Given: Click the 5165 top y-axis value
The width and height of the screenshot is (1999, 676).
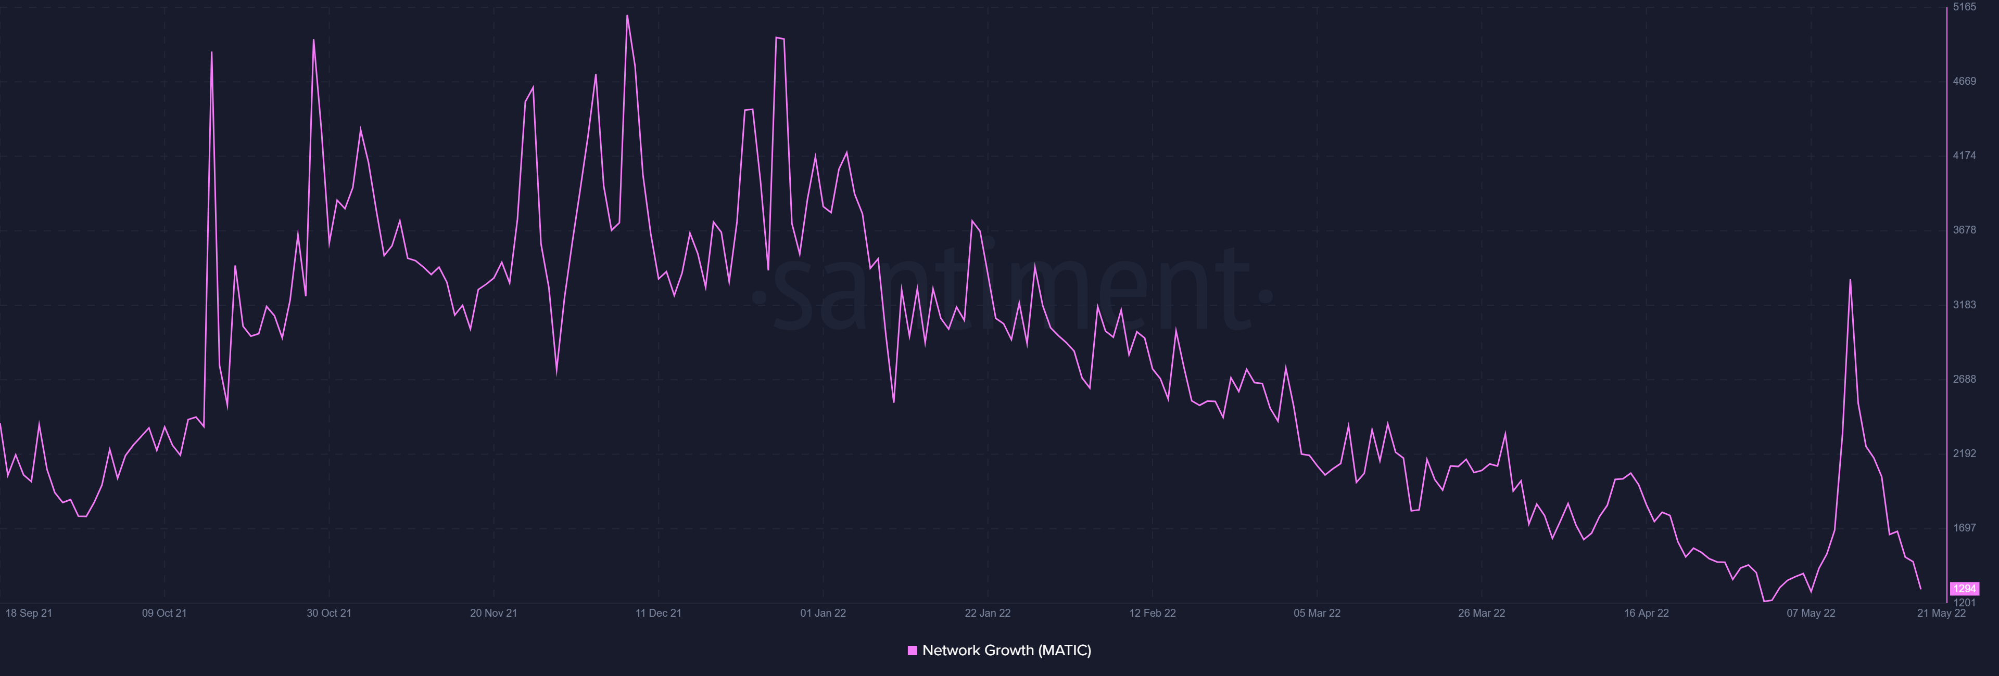Looking at the screenshot, I should tap(1965, 7).
